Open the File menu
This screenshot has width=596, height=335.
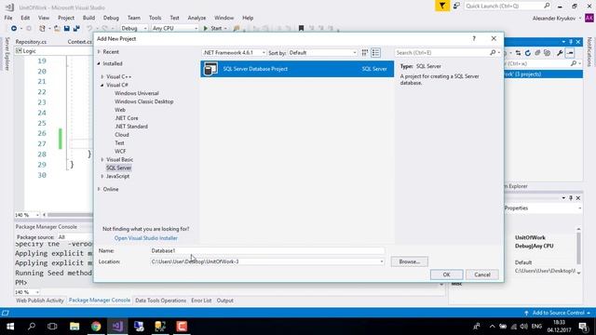coord(8,18)
